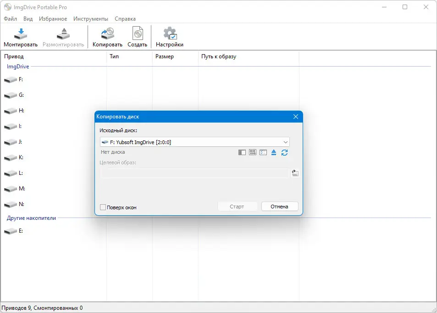The width and height of the screenshot is (437, 313).
Task: Close the Копировать диск dialog
Action: coord(296,117)
